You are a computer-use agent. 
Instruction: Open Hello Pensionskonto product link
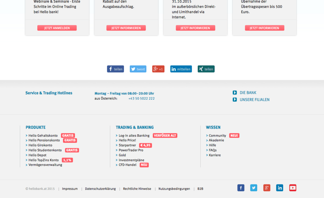click(44, 140)
